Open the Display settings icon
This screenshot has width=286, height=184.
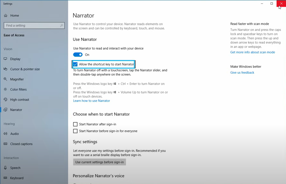pos(6,59)
